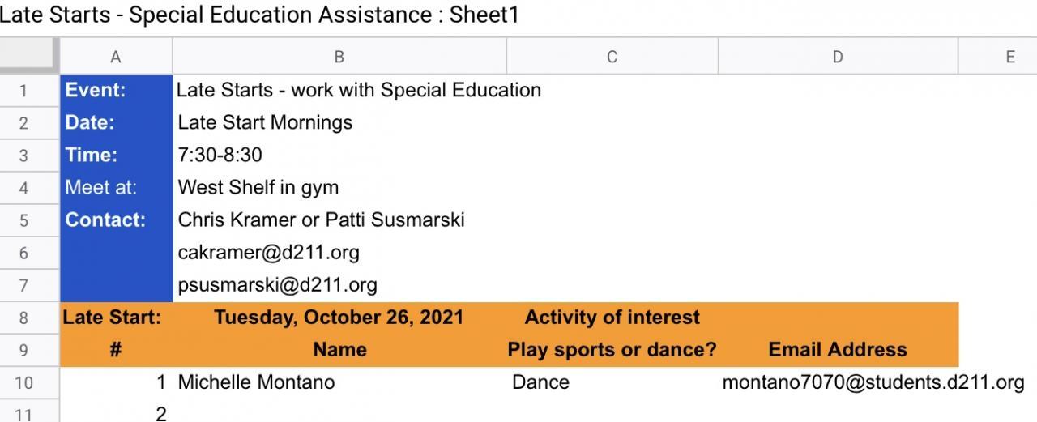Select column C header
This screenshot has width=1037, height=422.
pyautogui.click(x=612, y=57)
